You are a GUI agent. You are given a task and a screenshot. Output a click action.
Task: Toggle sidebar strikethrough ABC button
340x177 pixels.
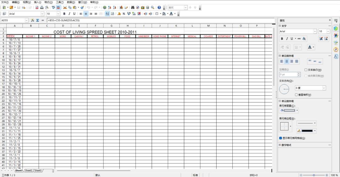pos(299,39)
